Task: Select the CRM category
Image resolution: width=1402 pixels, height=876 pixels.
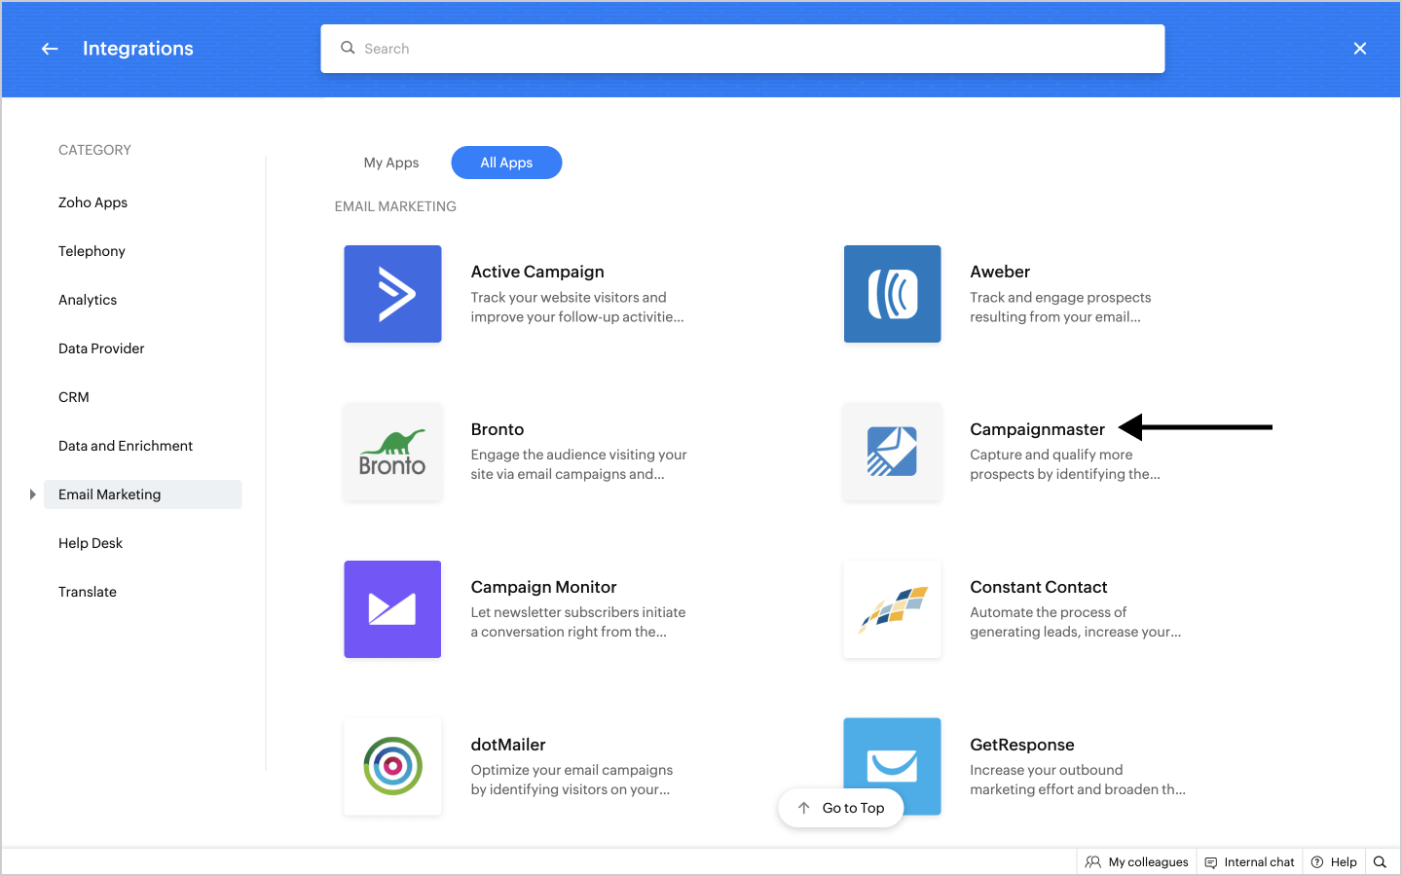Action: 74,397
